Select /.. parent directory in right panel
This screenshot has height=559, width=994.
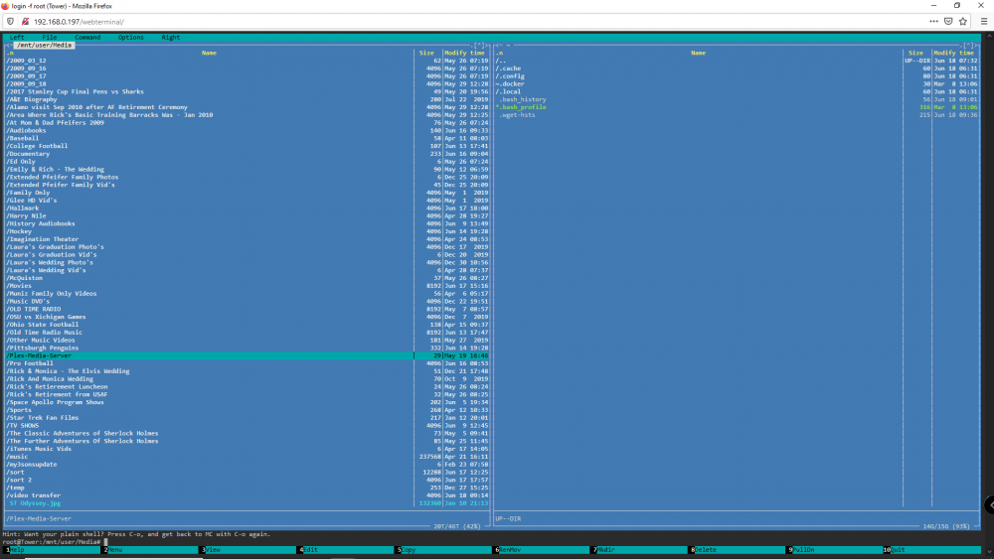[501, 61]
